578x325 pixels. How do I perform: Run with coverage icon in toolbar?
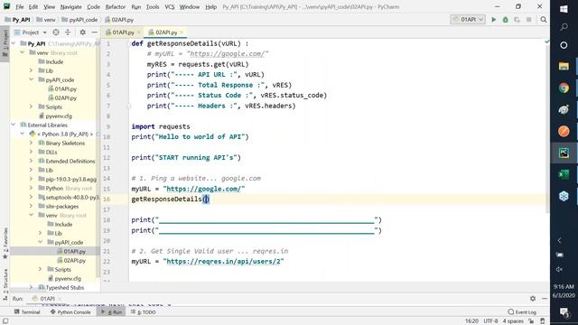click(x=517, y=20)
